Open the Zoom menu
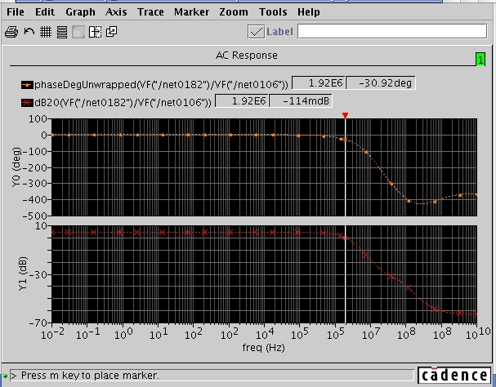 pyautogui.click(x=234, y=12)
